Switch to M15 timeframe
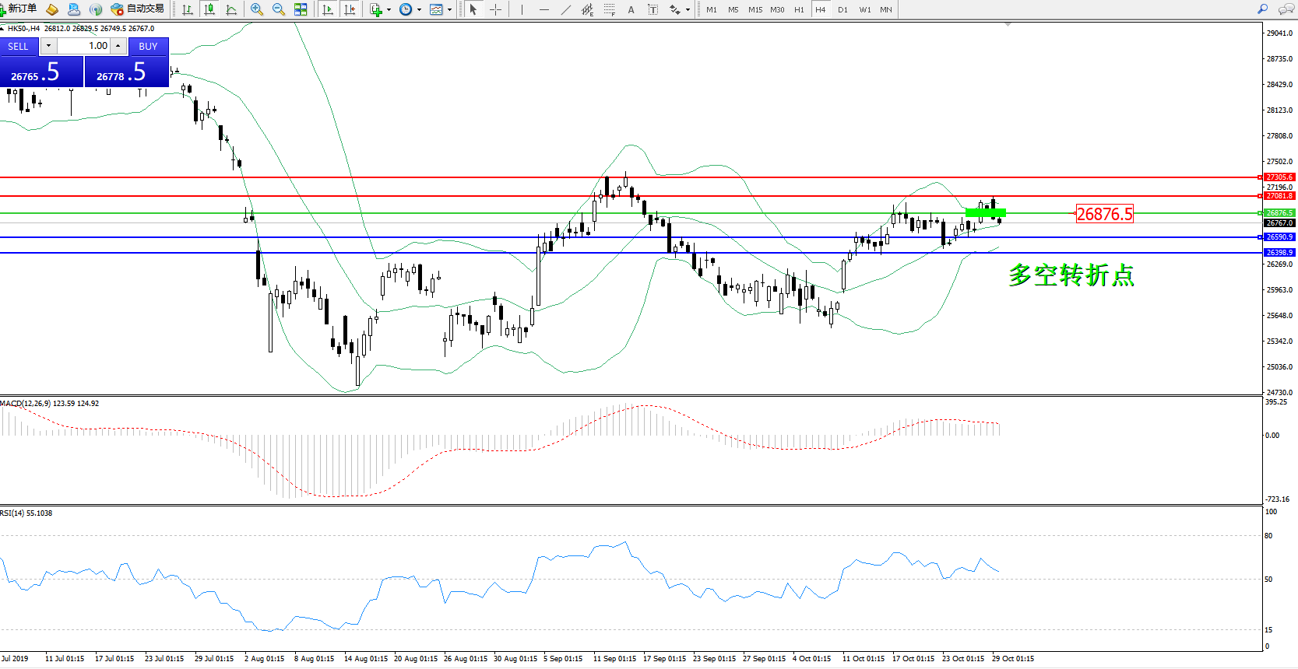Image resolution: width=1298 pixels, height=669 pixels. point(755,9)
